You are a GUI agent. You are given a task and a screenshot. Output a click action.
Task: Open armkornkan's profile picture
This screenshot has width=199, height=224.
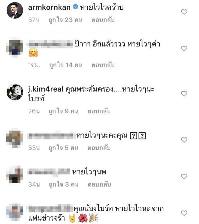click(15, 10)
